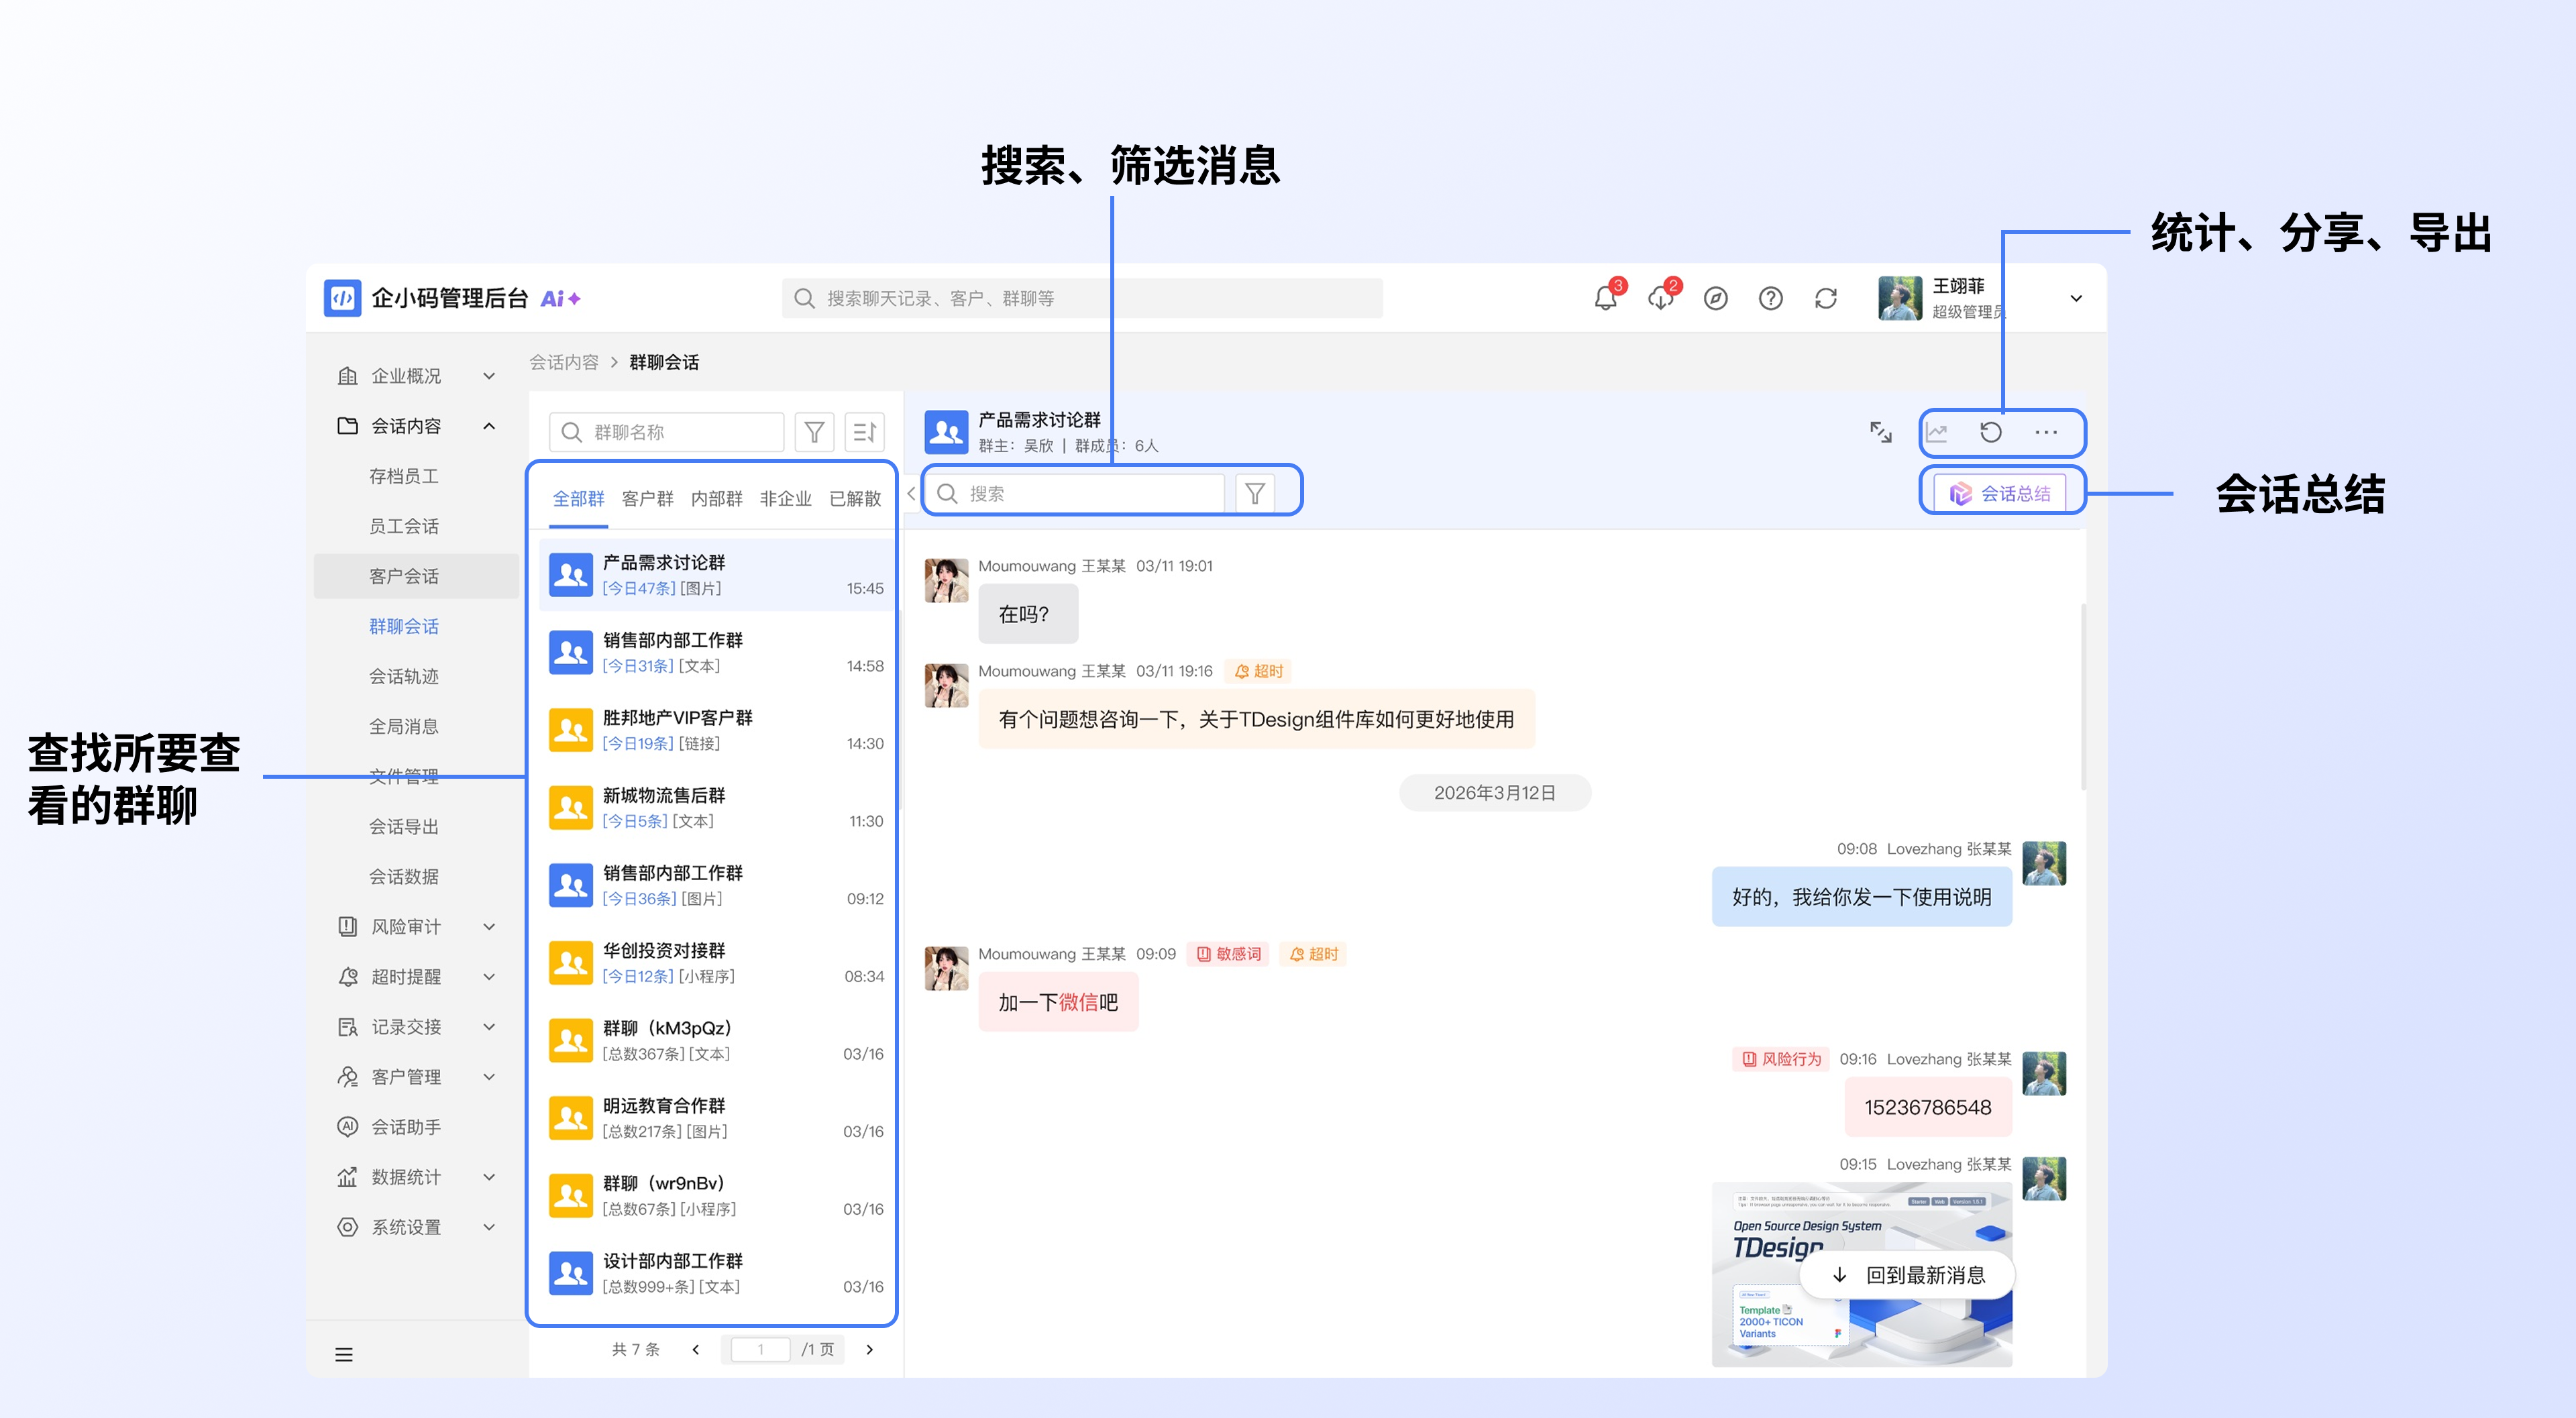Screen dimensions: 2576x1418
Task: Switch to the 客户群 tab
Action: pyautogui.click(x=647, y=498)
